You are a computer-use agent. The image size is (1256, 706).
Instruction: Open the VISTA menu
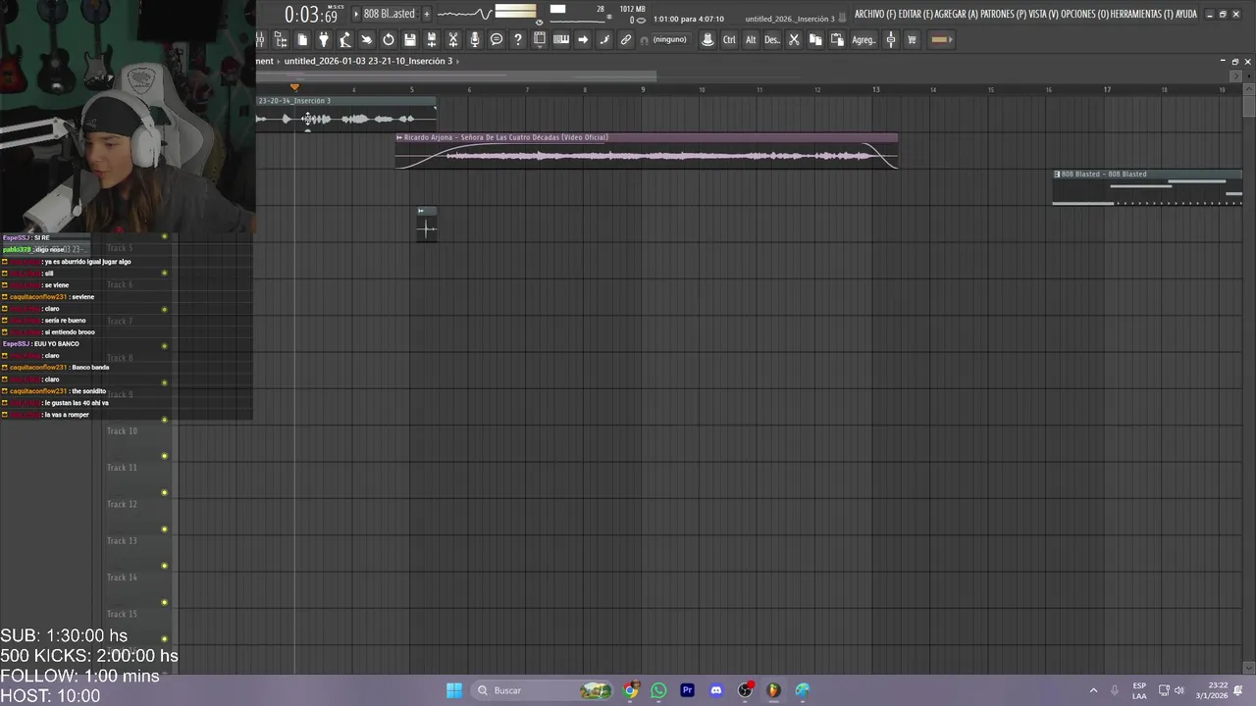click(x=1043, y=14)
